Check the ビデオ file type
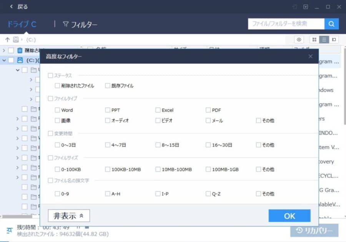This screenshot has height=242, width=346. point(158,120)
